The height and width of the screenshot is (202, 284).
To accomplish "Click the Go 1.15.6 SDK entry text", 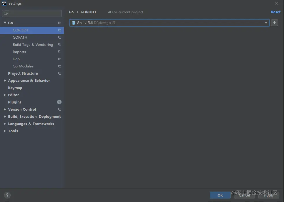I will click(85, 23).
